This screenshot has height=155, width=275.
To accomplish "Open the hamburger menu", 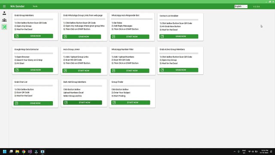I will coord(4,6).
